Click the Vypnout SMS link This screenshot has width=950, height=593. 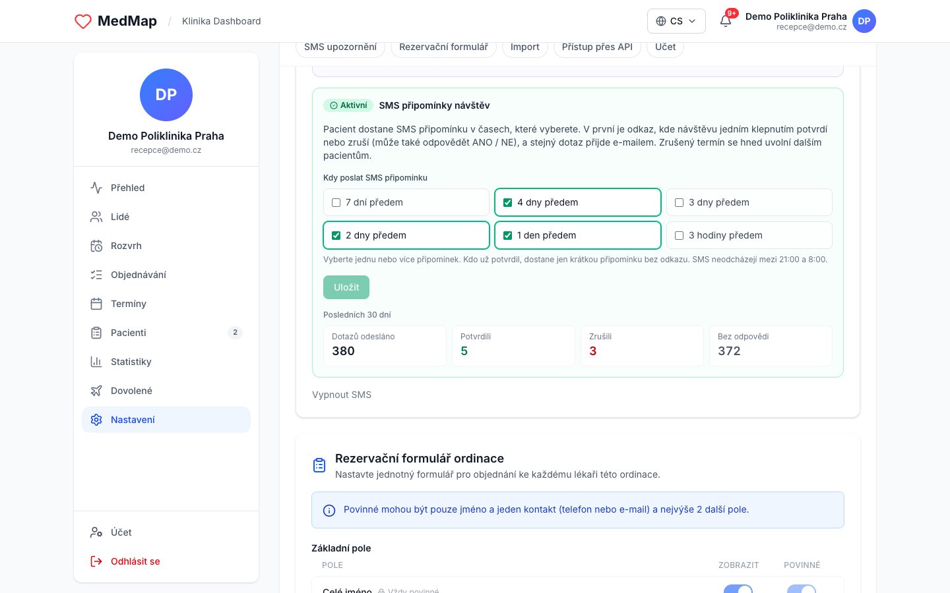(x=342, y=395)
